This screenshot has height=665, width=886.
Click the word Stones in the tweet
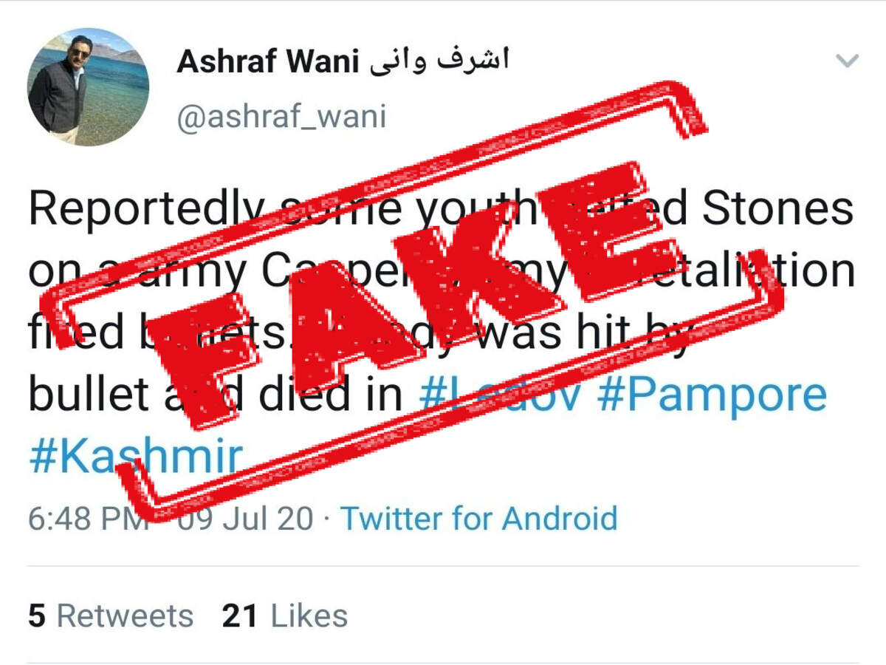[777, 209]
